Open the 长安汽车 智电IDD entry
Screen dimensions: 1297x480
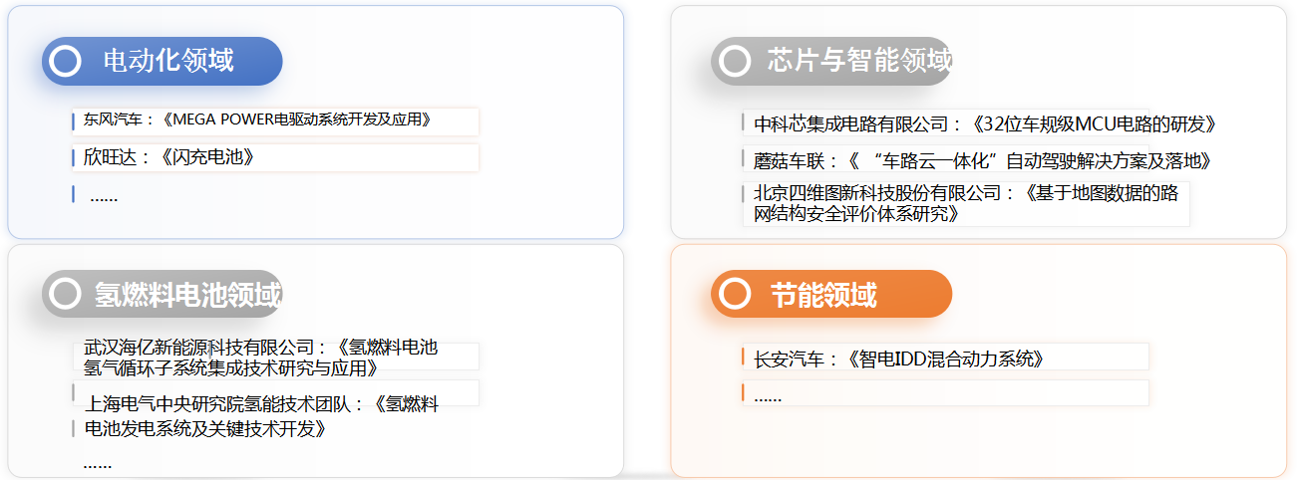click(899, 359)
